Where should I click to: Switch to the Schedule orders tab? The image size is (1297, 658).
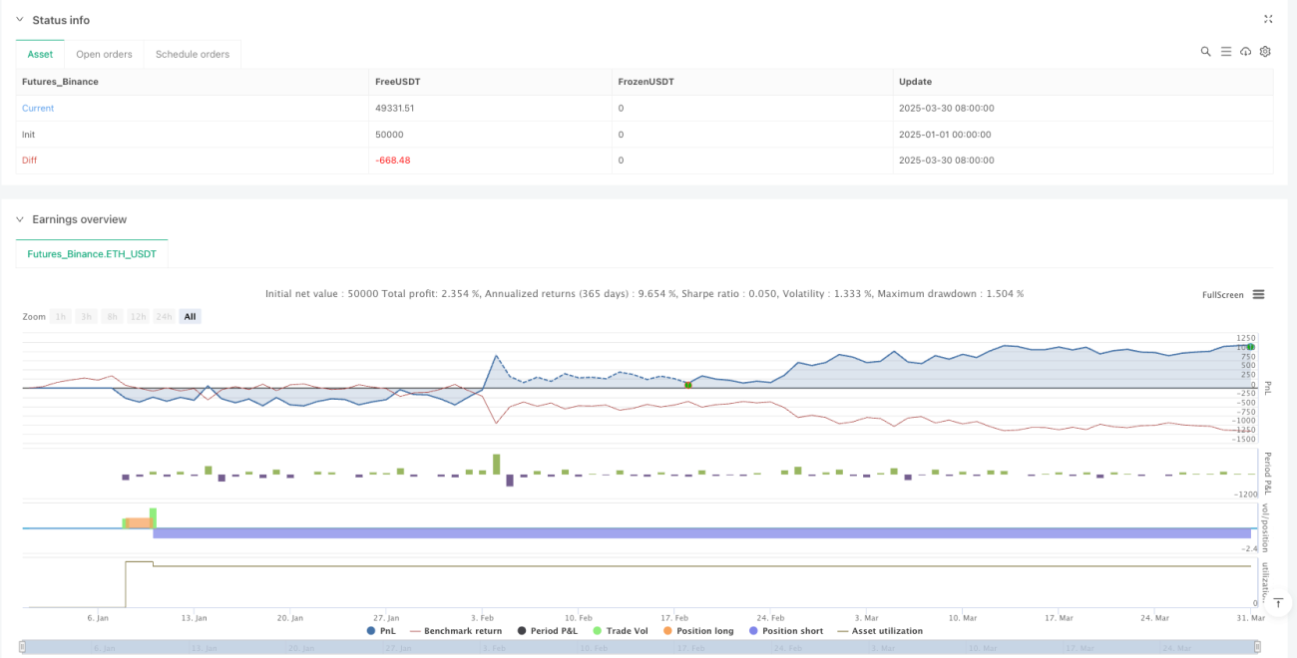[x=193, y=54]
